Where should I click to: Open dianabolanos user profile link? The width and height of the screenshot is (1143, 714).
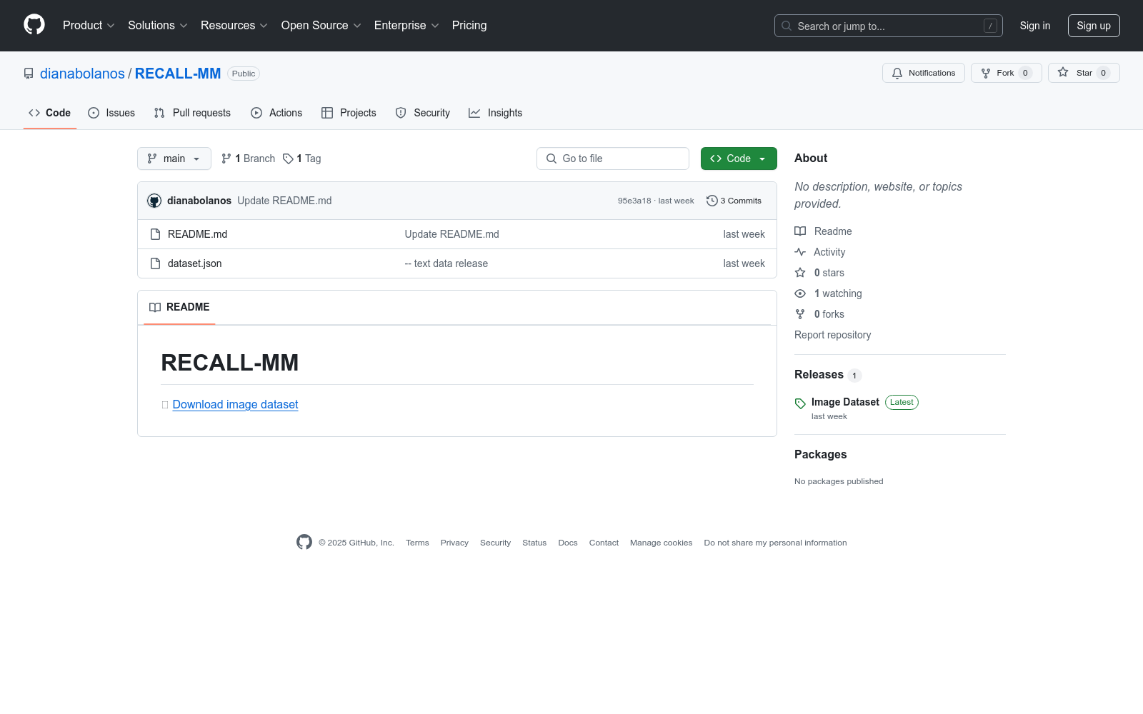coord(82,74)
